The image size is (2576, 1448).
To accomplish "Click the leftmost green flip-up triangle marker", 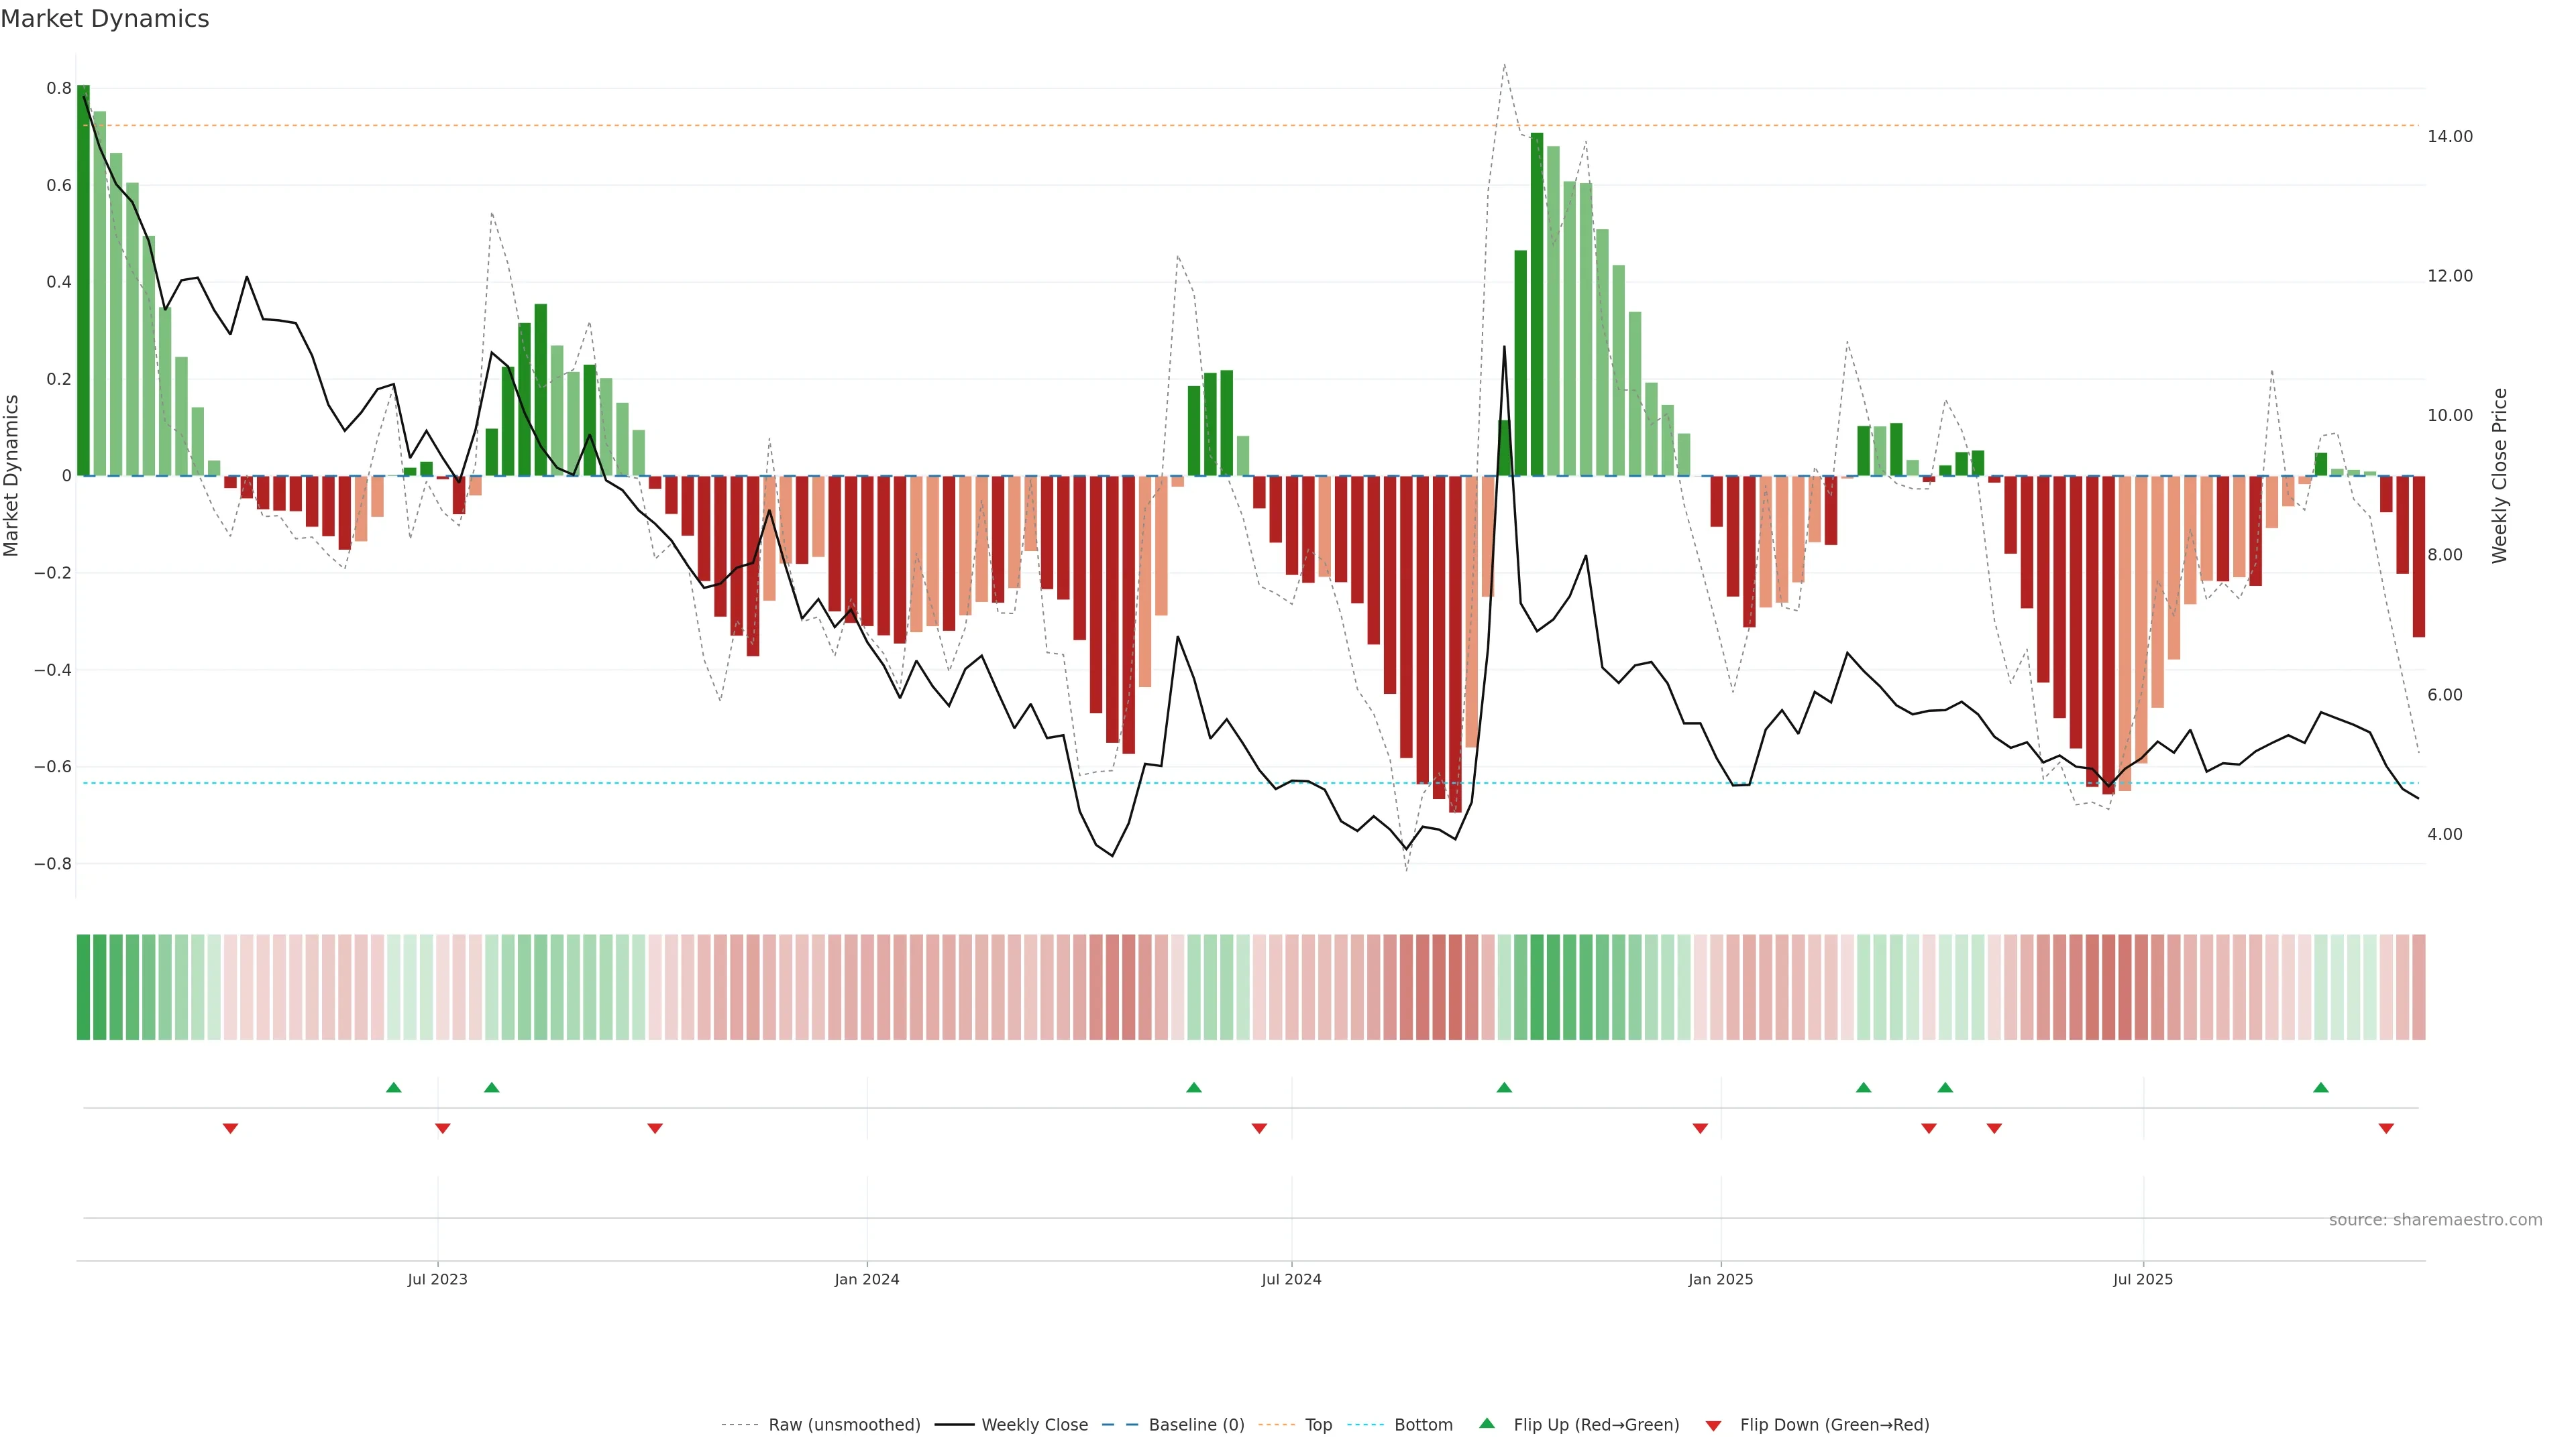I will 393,1087.
